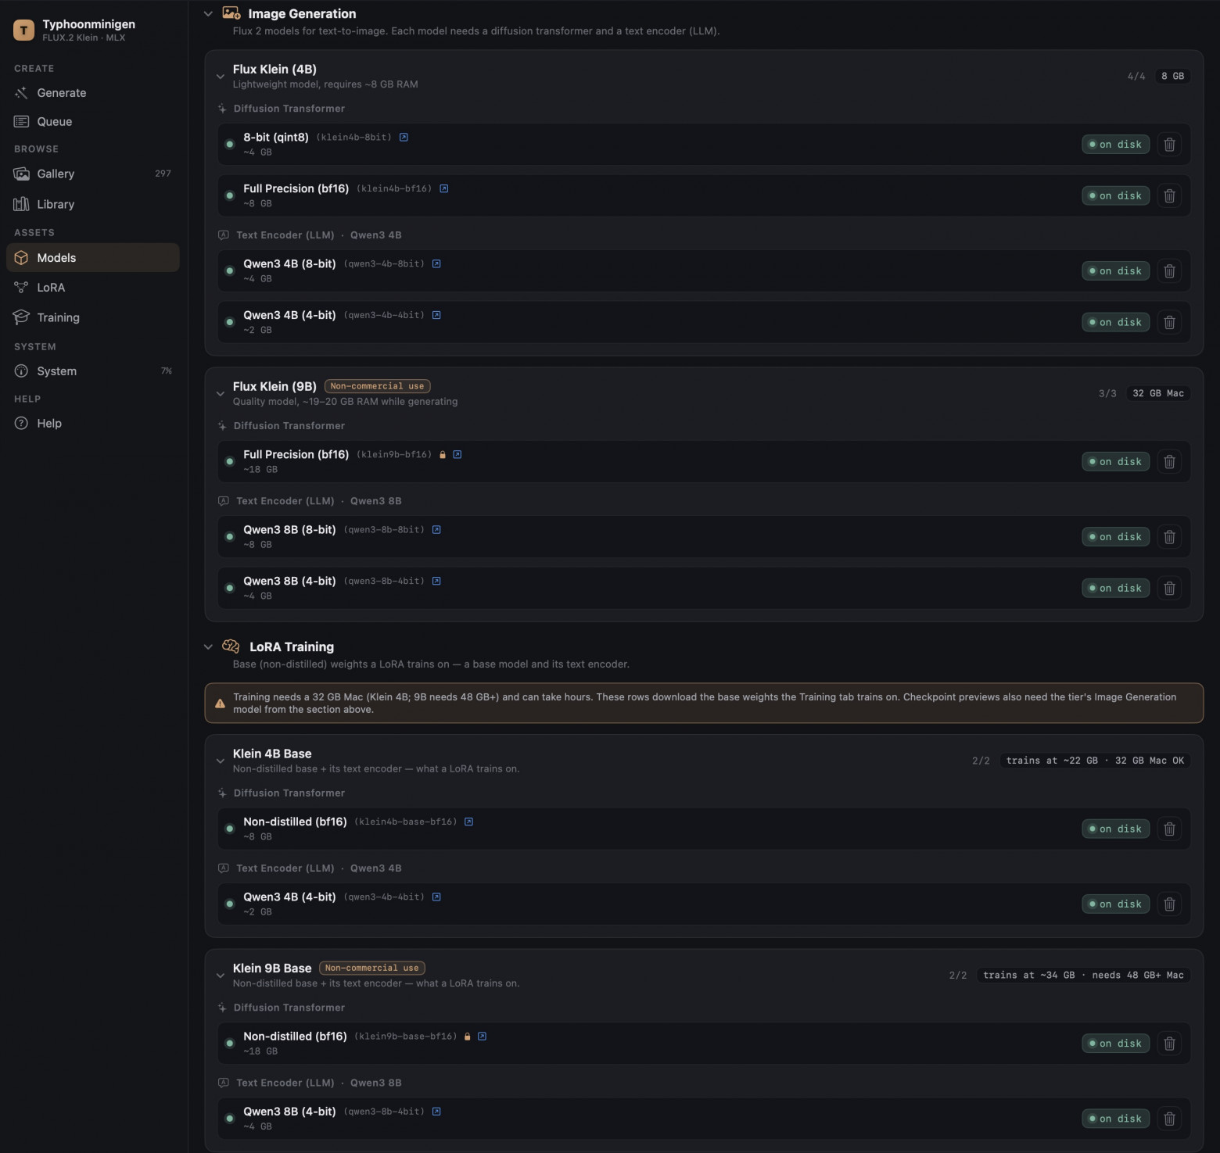Collapse the LoRA Training section
Image resolution: width=1220 pixels, height=1153 pixels.
208,646
